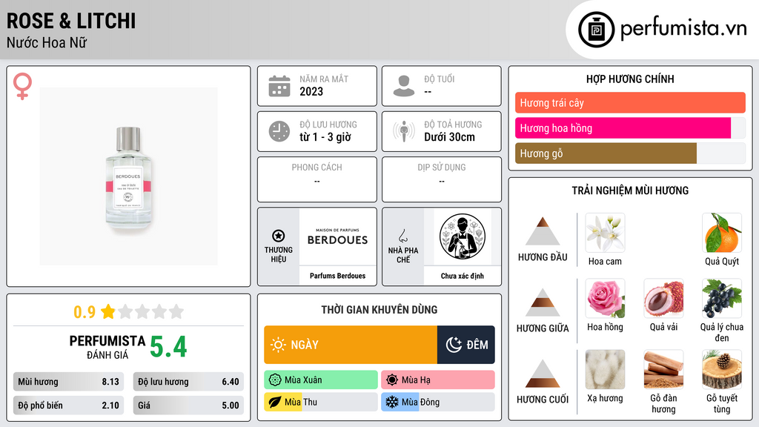Click the Quả Quýt note image

[x=722, y=233]
